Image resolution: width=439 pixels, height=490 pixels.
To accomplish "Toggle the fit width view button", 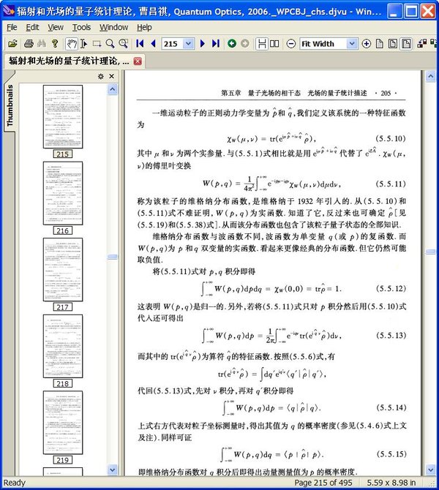I will point(406,44).
